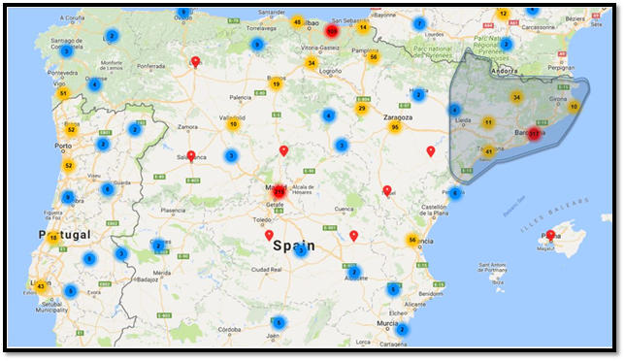Click the yellow cluster 95 at Zaragoza

[395, 127]
